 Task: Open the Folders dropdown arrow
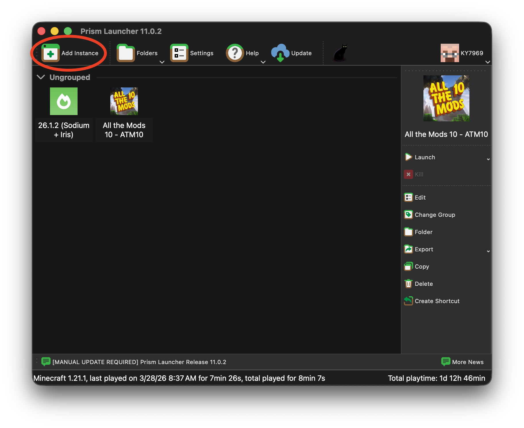coord(162,62)
